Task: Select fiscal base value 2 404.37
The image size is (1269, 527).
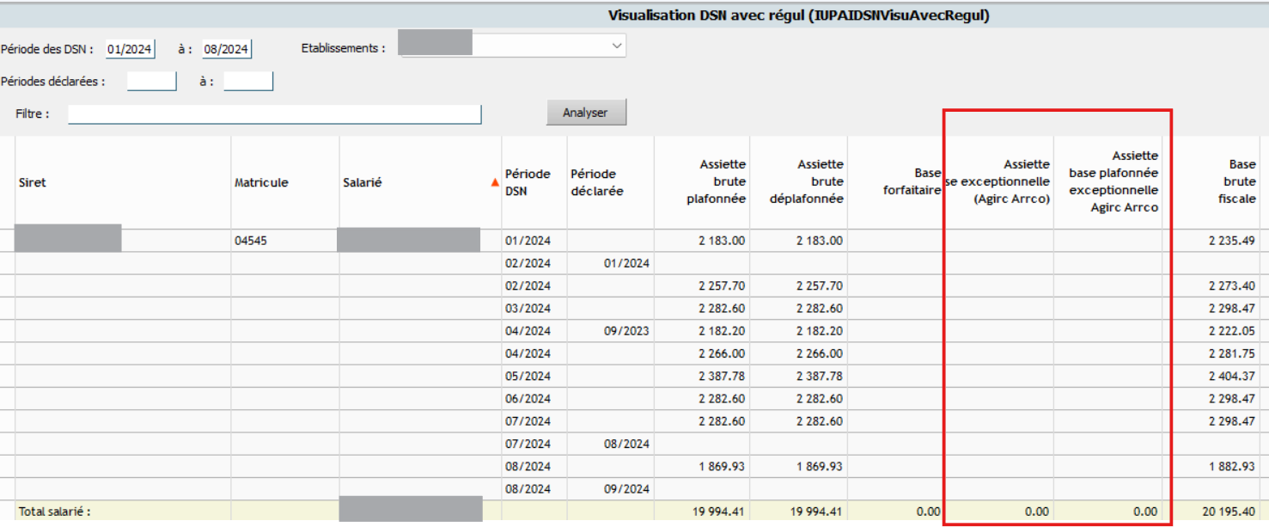Action: click(x=1232, y=376)
